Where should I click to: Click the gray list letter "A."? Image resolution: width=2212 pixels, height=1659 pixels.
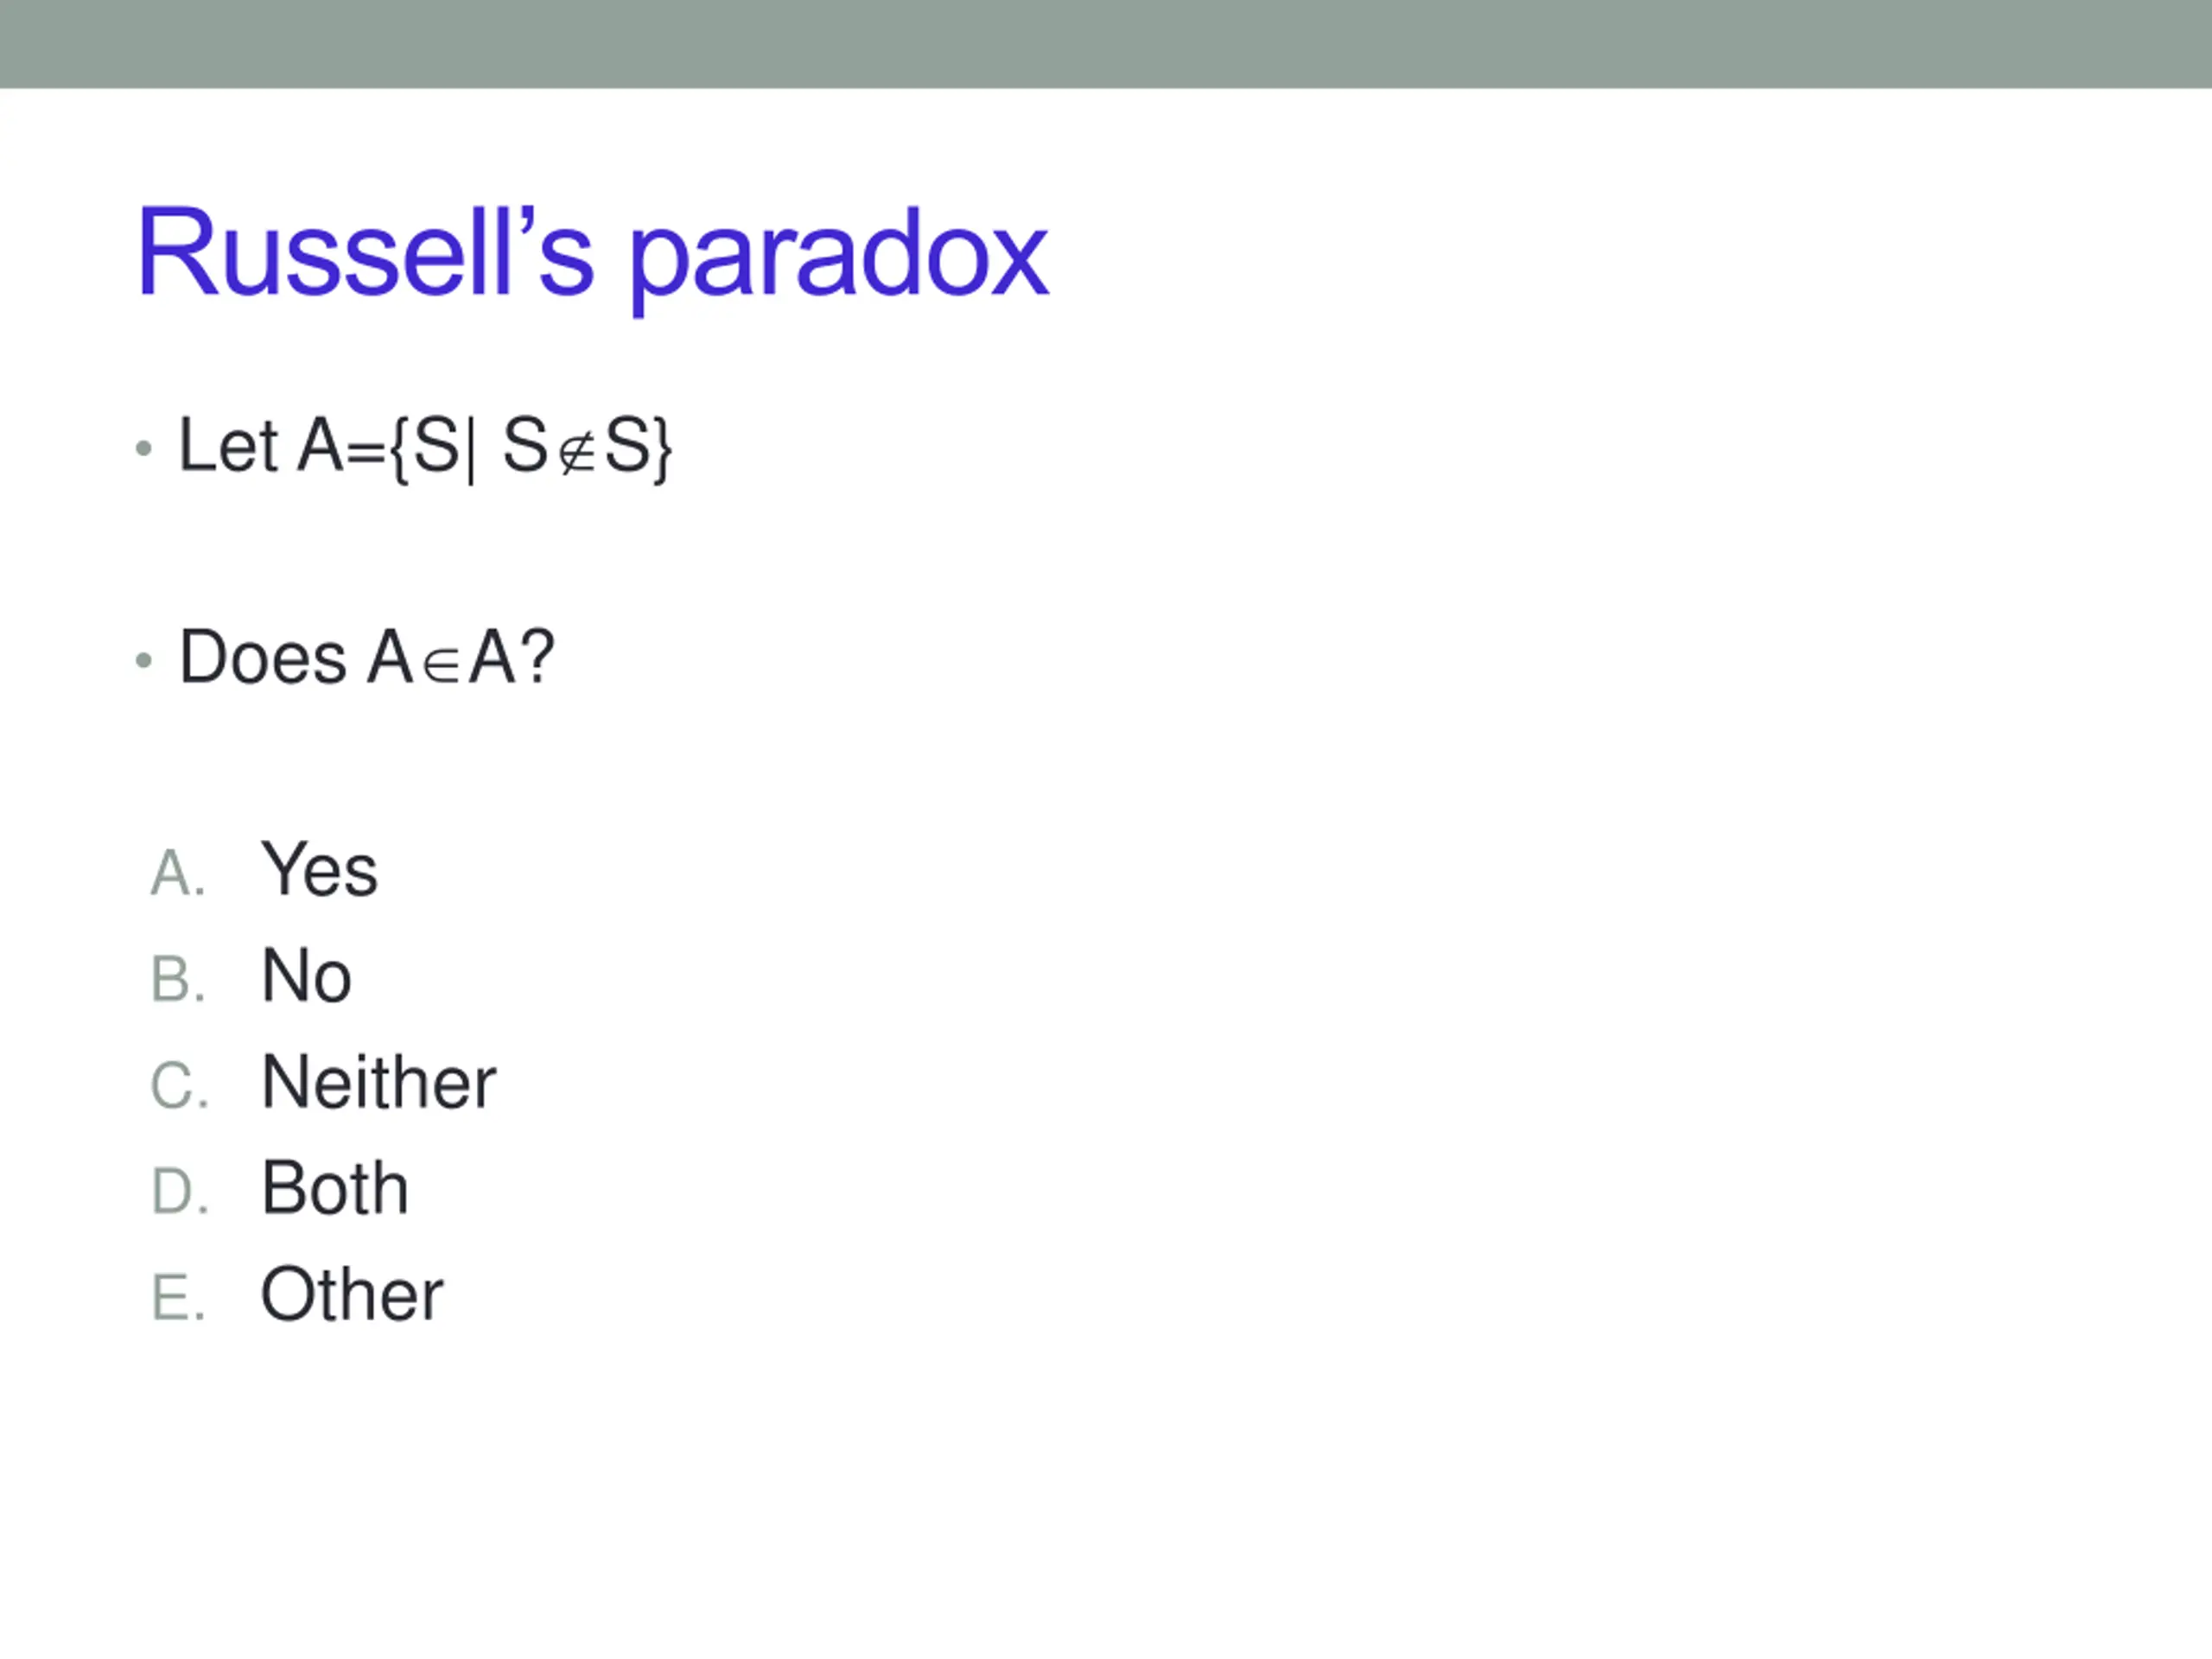pyautogui.click(x=178, y=873)
